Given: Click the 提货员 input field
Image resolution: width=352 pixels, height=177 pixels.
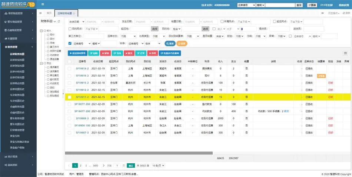Looking at the screenshot, I should 279,29.
